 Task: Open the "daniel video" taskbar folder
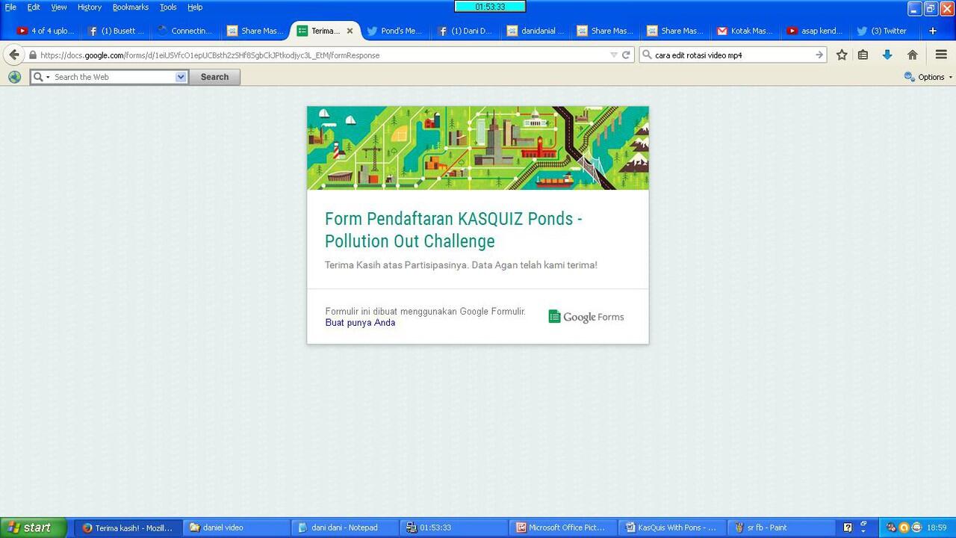click(236, 528)
